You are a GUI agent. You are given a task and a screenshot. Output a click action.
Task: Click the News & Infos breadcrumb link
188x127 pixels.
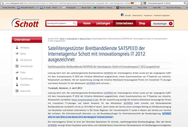coord(85,39)
